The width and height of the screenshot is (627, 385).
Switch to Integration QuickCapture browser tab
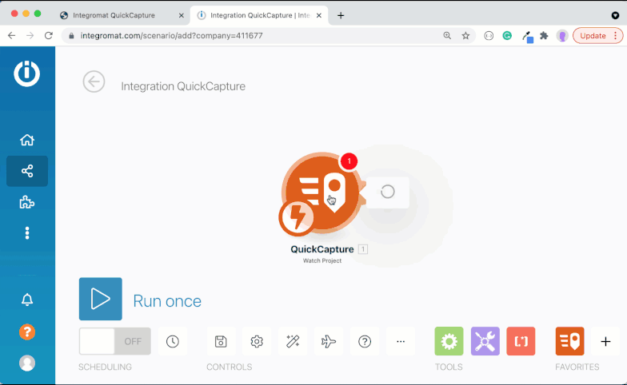[259, 15]
